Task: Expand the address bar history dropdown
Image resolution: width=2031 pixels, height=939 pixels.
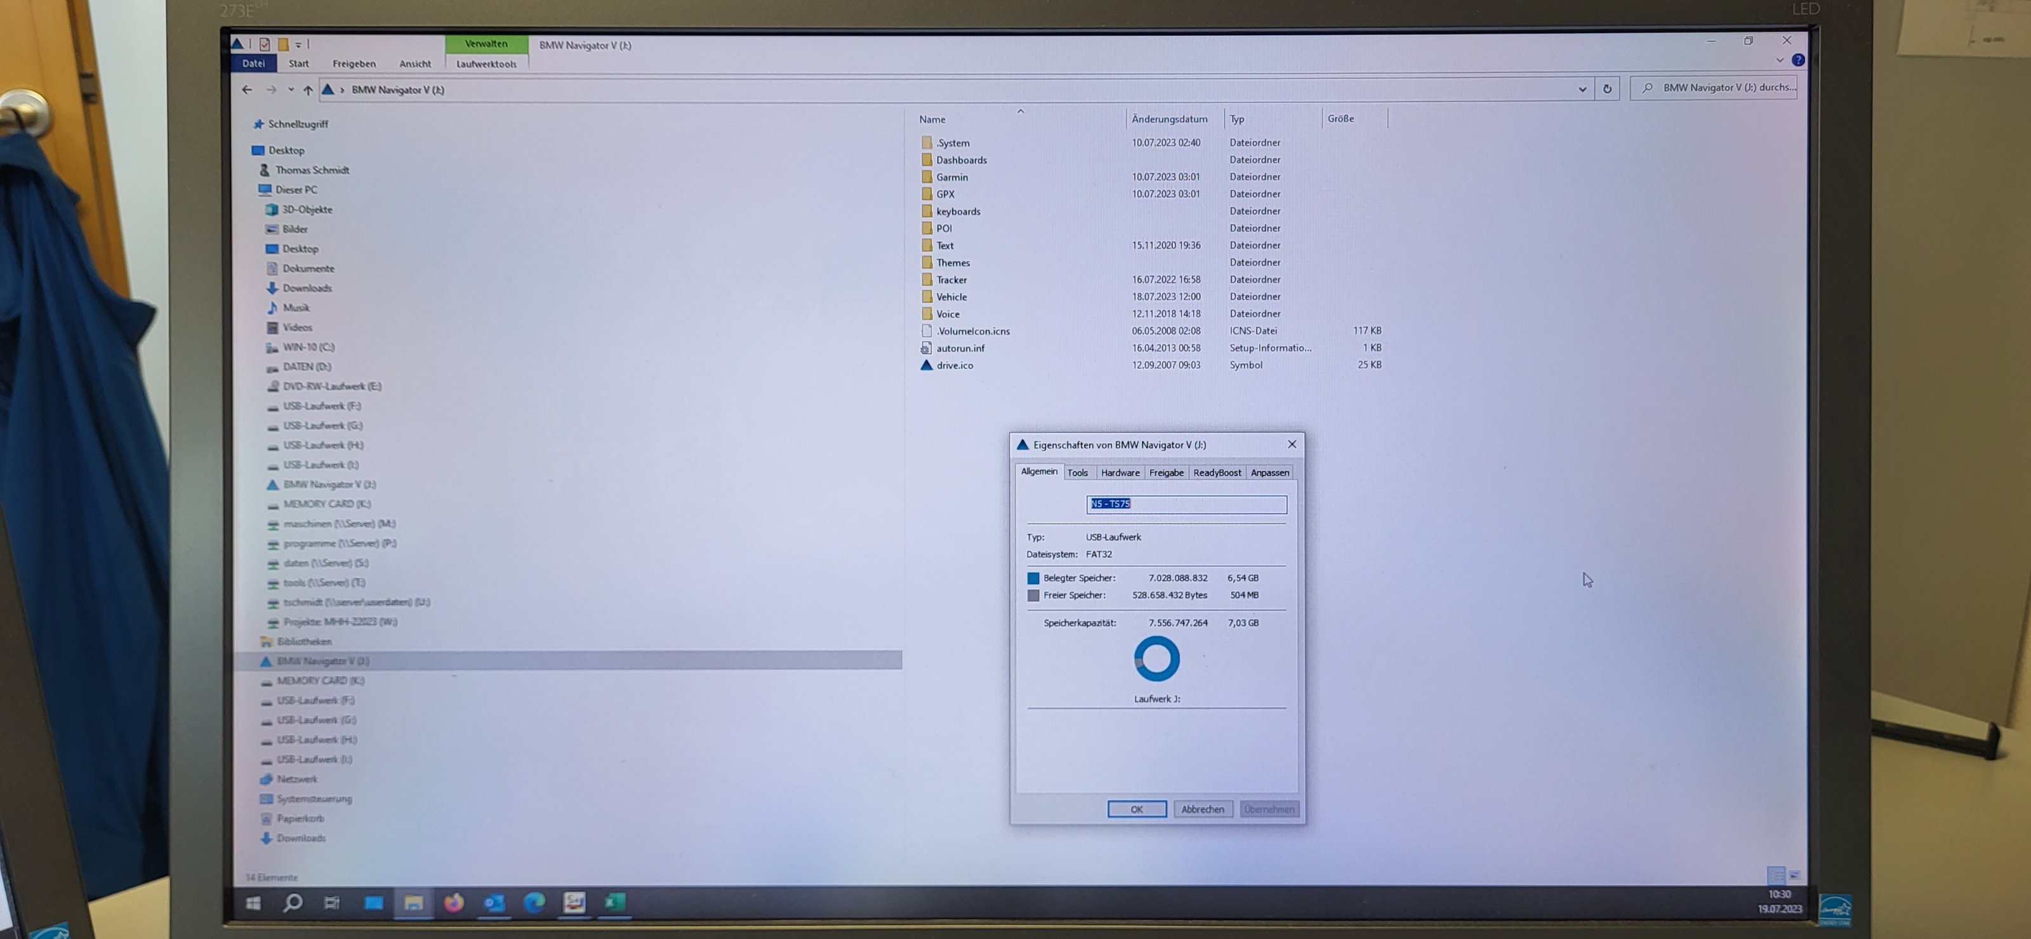Action: click(1582, 89)
